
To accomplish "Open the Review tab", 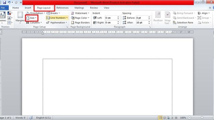I will 94,8.
